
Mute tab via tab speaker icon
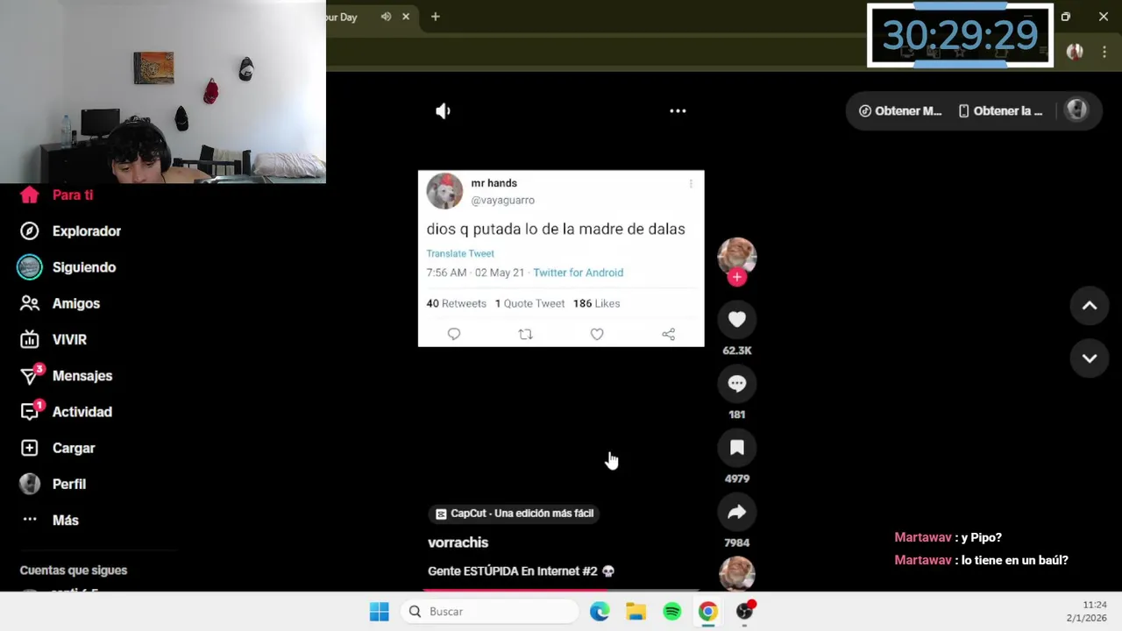click(386, 17)
